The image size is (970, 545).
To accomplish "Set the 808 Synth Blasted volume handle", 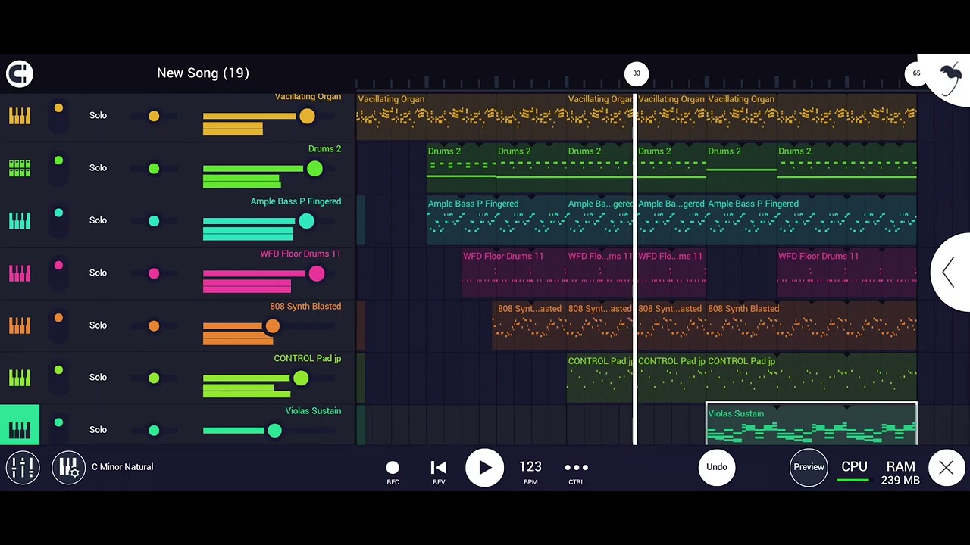I will click(273, 326).
